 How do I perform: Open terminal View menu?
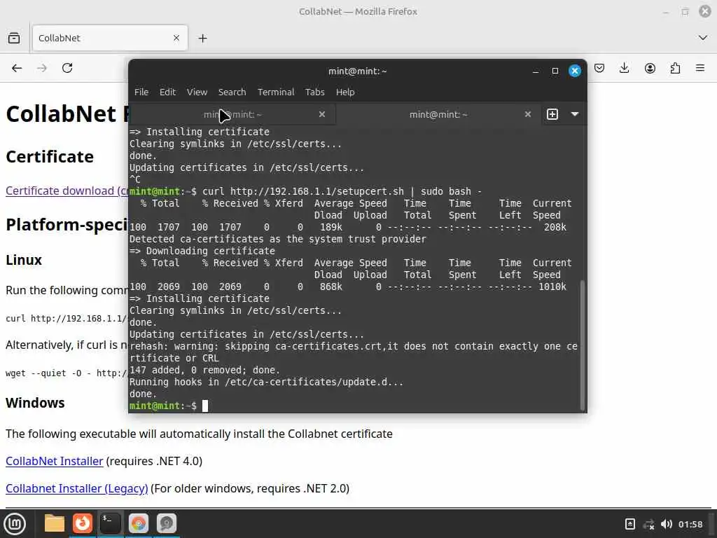tap(197, 92)
